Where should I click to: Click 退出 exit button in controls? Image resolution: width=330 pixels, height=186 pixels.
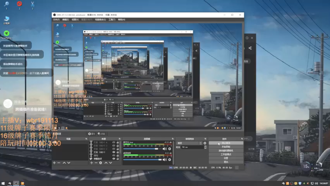(x=226, y=162)
